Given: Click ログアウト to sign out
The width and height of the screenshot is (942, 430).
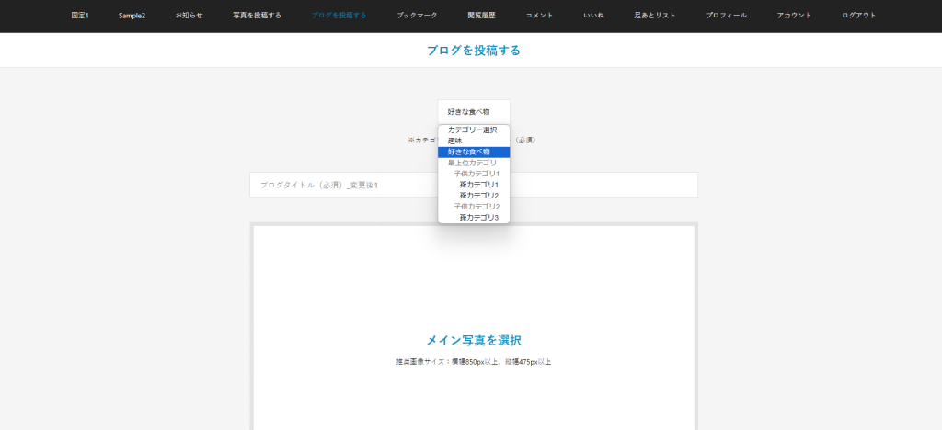Looking at the screenshot, I should pos(858,16).
